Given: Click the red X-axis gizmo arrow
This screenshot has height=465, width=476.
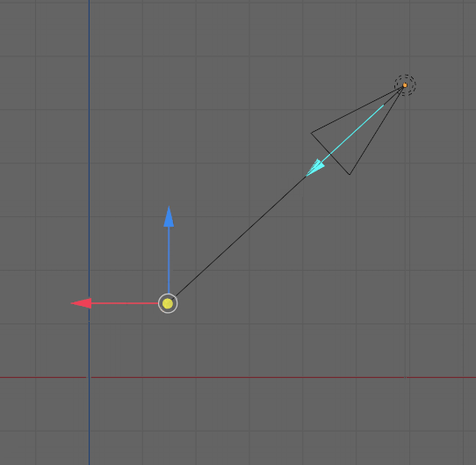Looking at the screenshot, I should coord(81,303).
